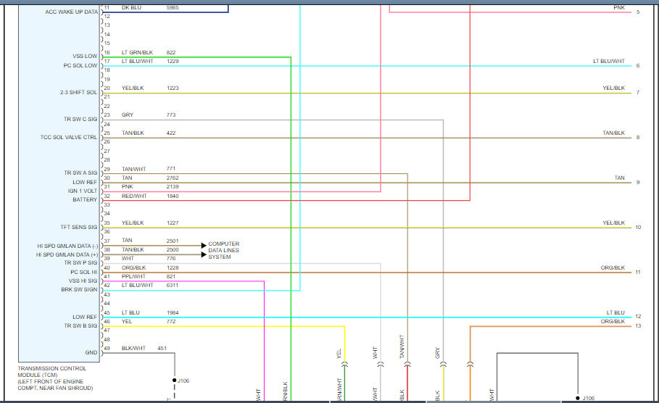
Task: Click circuit number 821
Action: click(x=171, y=276)
